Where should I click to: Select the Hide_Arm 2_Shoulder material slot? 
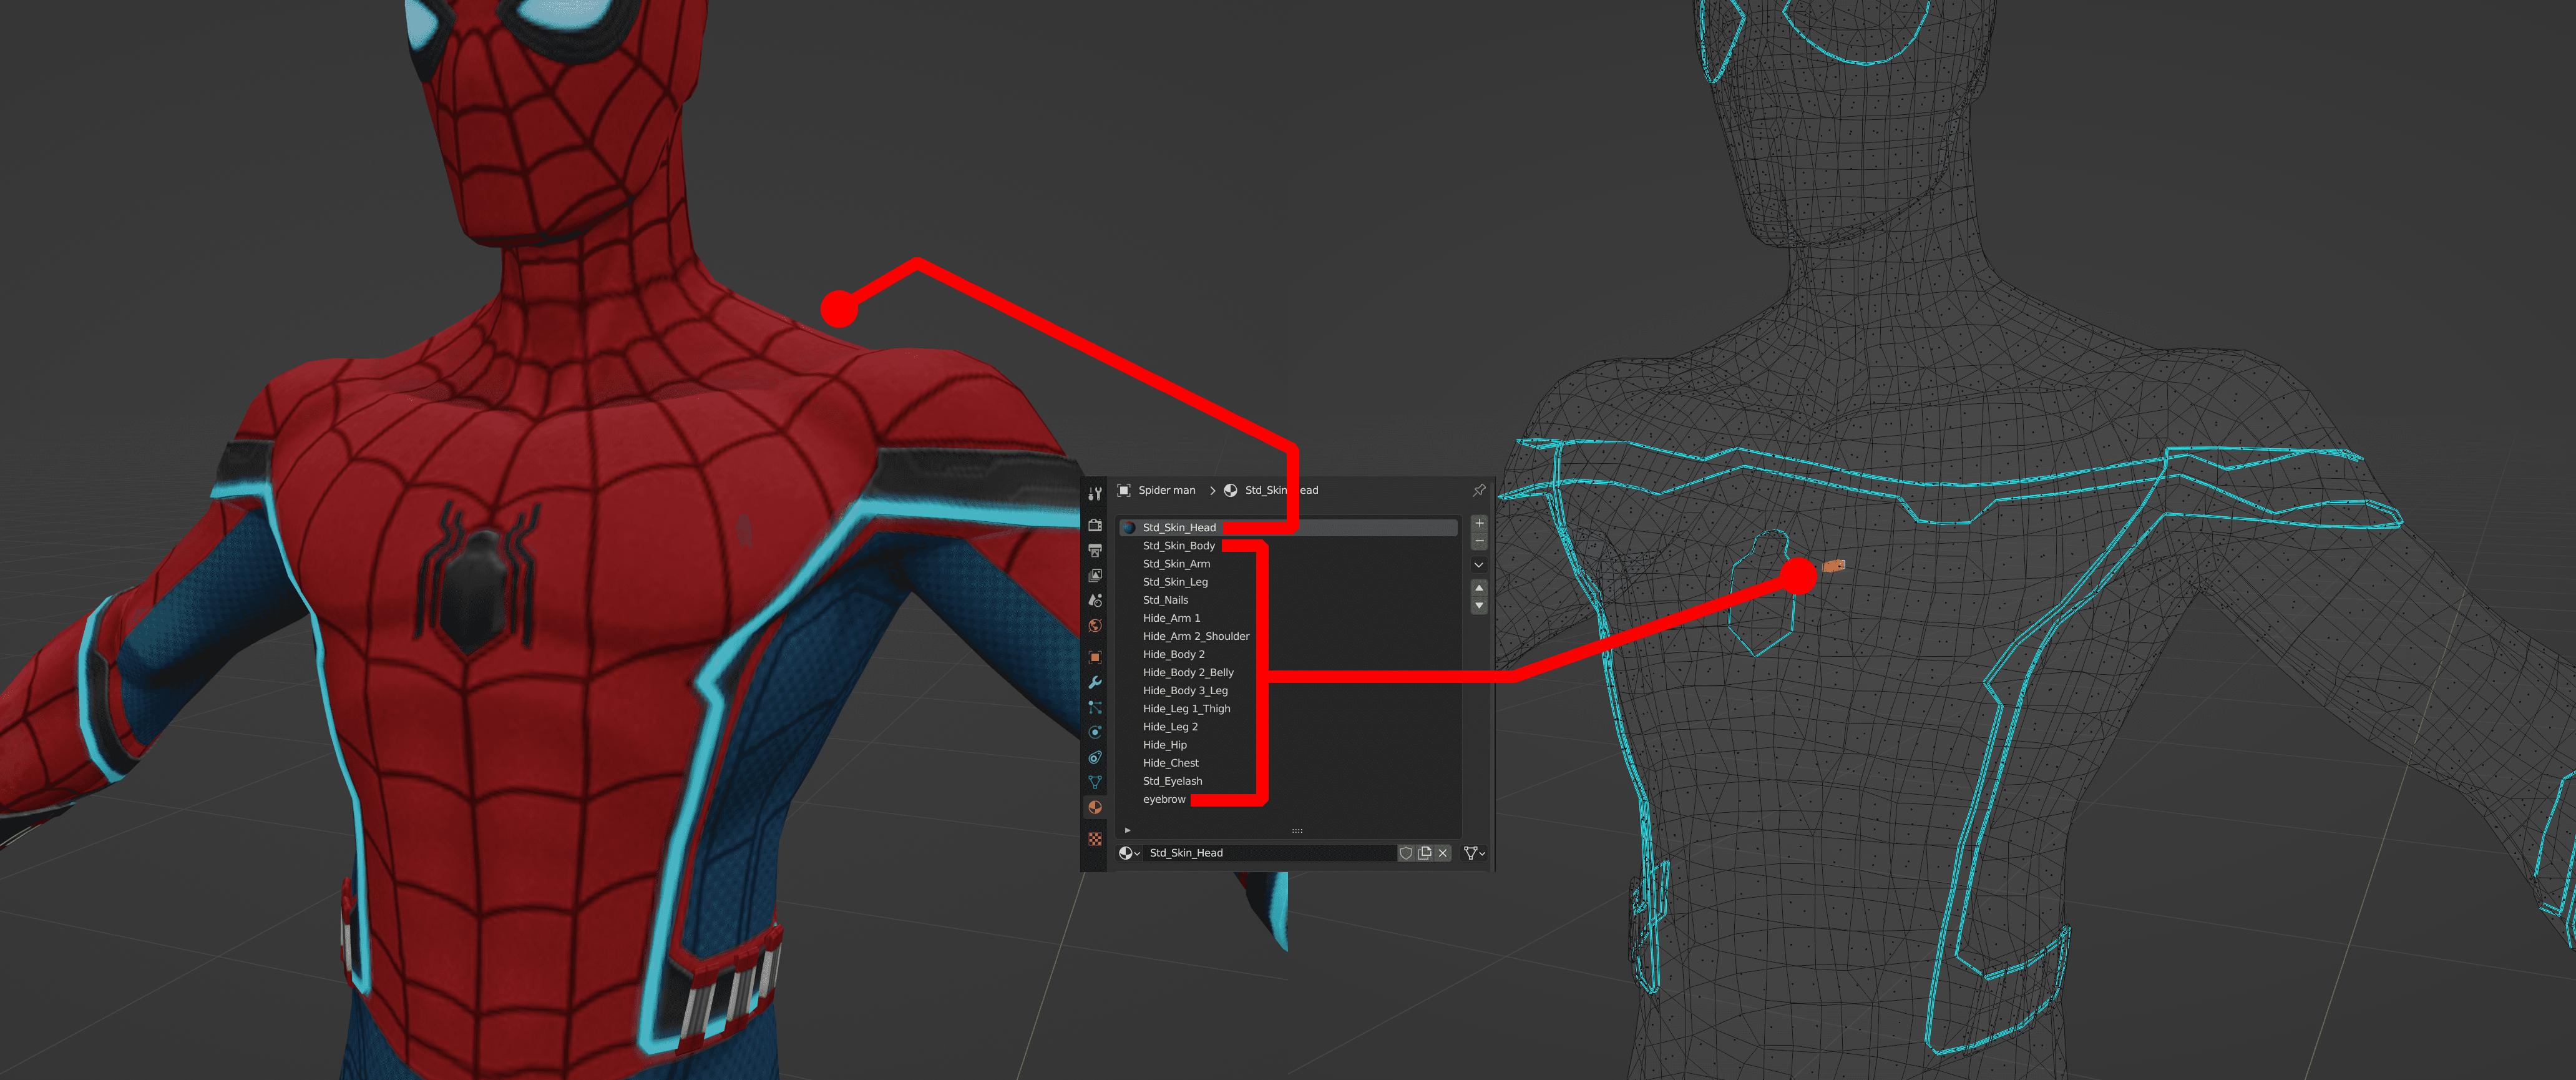pos(1288,636)
